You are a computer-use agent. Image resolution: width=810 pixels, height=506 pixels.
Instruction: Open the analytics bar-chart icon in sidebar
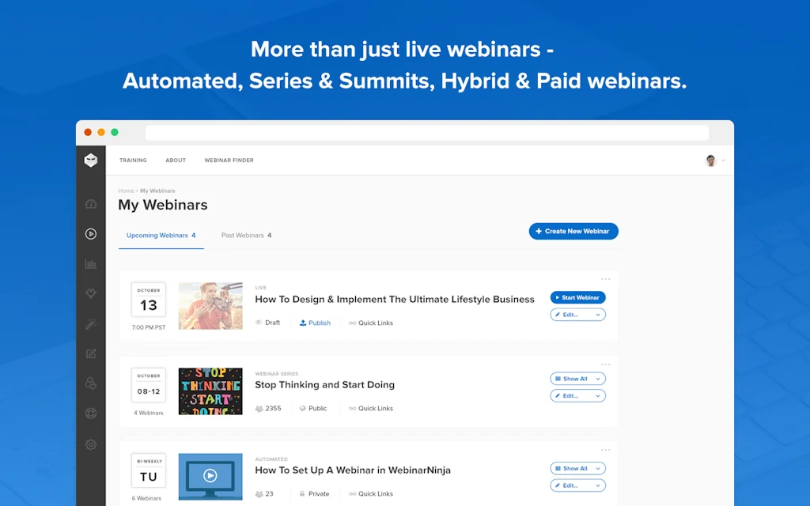[x=91, y=264]
